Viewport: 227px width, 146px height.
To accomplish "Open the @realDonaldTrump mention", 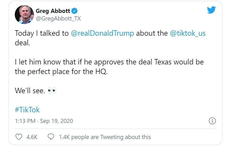I will (x=102, y=34).
